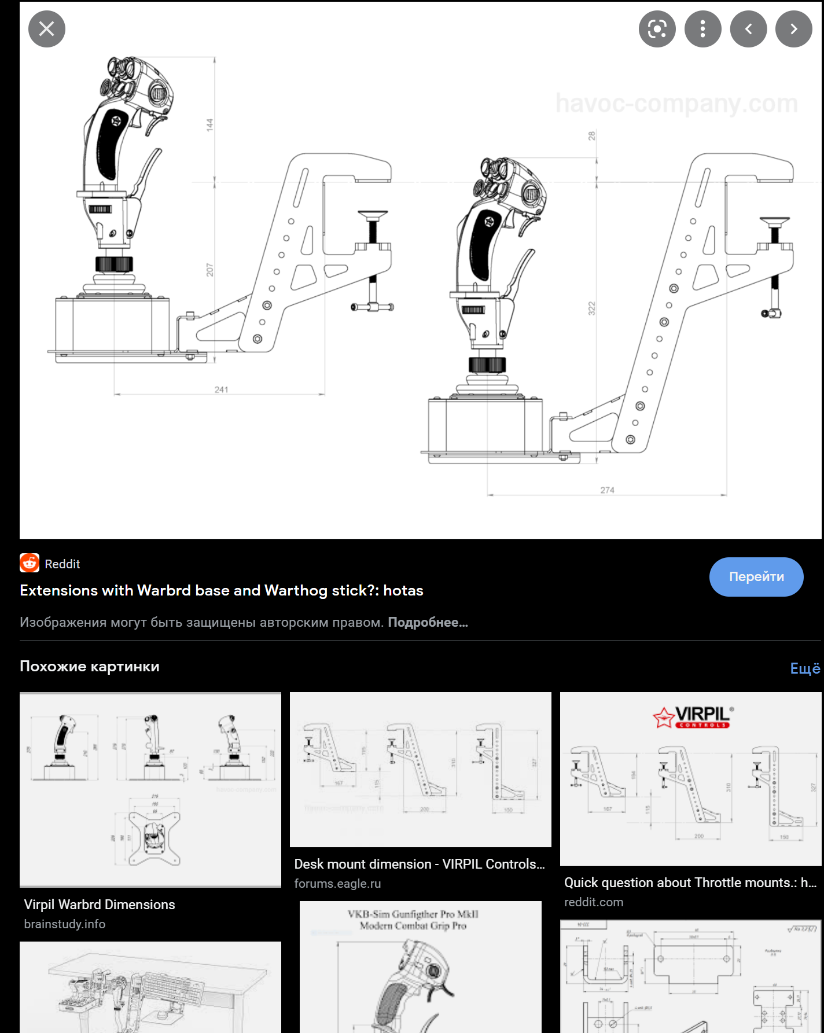Screen dimensions: 824x1033
Task: Open the three-dot more options menu
Action: point(703,29)
